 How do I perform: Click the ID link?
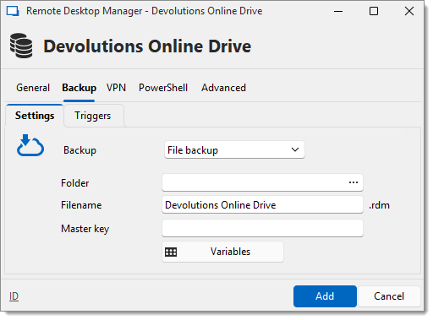click(14, 296)
